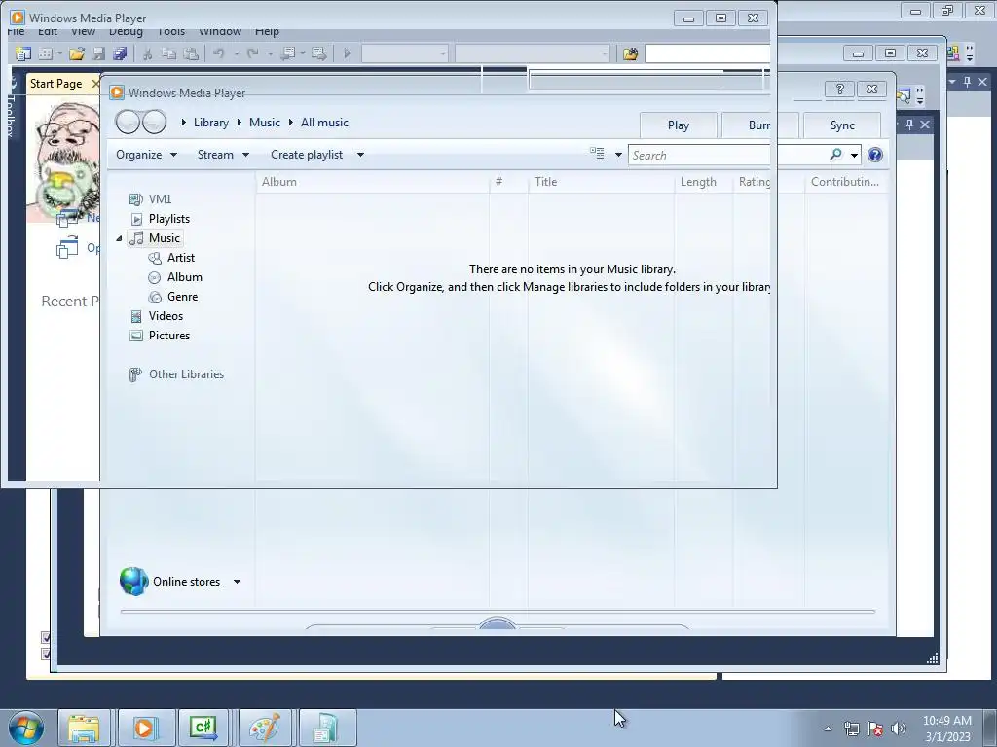This screenshot has height=747, width=997.
Task: Sort by the Length column header
Action: click(x=704, y=182)
